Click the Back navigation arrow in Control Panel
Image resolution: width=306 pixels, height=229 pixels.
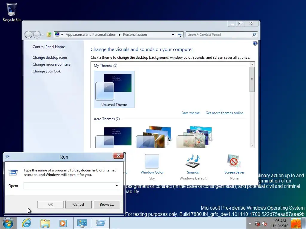click(x=28, y=35)
